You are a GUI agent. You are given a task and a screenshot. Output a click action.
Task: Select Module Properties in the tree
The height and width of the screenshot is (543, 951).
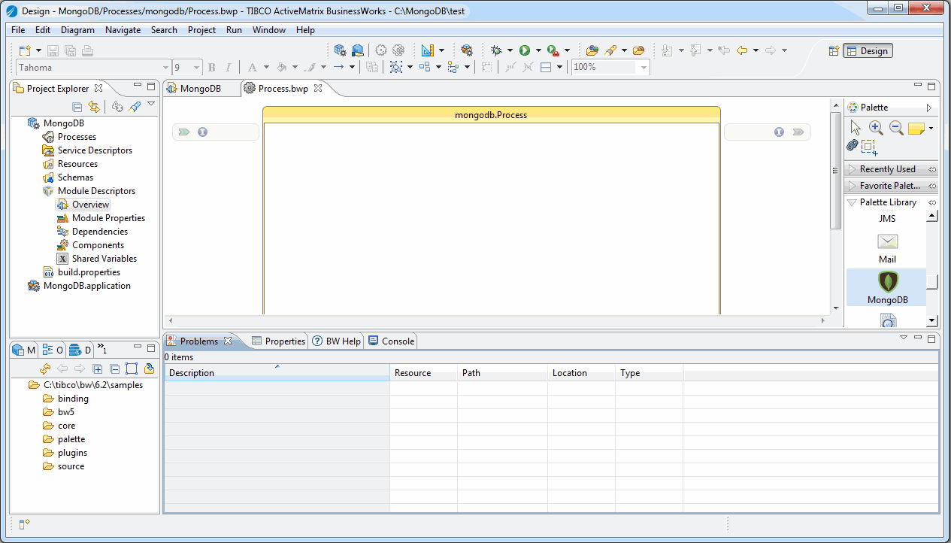point(108,218)
